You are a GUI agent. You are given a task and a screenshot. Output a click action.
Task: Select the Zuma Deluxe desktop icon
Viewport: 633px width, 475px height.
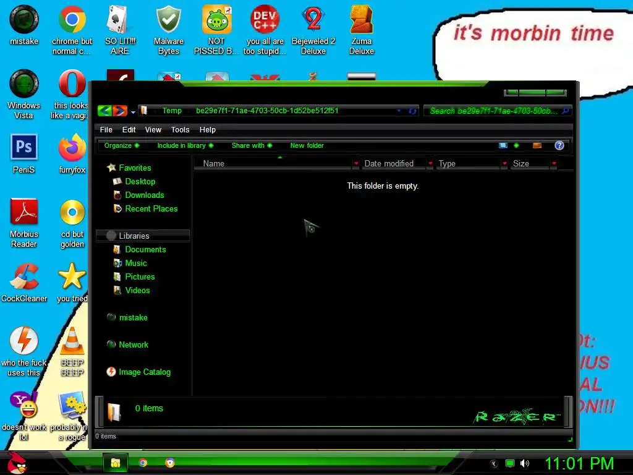coord(361,30)
